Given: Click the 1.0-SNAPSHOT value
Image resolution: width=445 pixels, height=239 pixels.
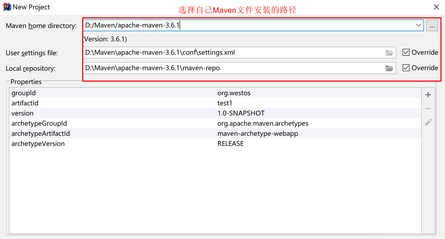Looking at the screenshot, I should click(241, 113).
